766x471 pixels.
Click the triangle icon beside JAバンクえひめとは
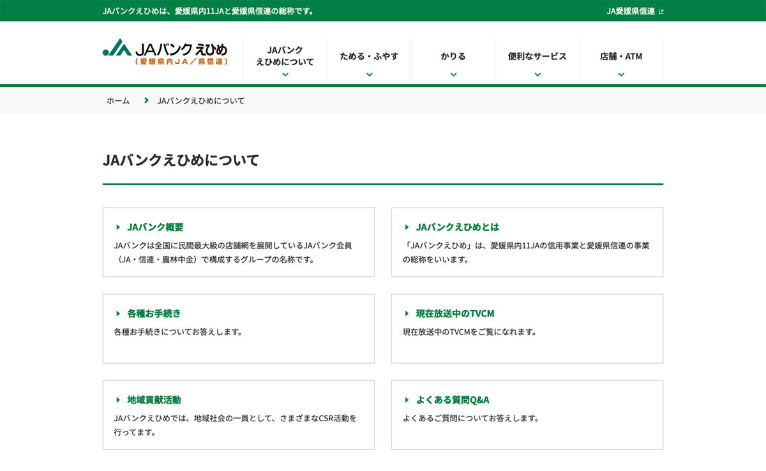click(407, 227)
